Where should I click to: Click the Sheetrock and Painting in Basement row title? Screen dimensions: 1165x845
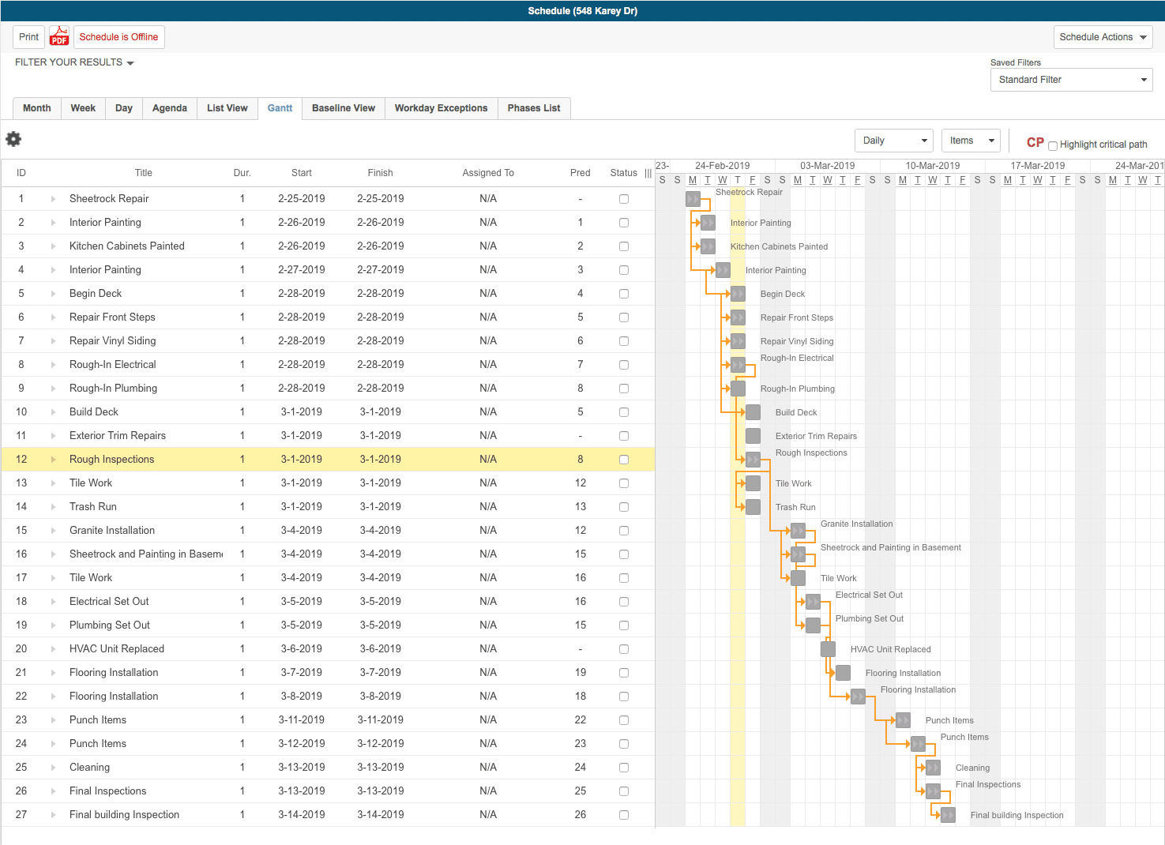(146, 554)
